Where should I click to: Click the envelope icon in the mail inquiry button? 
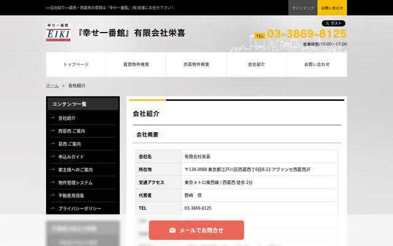[173, 230]
